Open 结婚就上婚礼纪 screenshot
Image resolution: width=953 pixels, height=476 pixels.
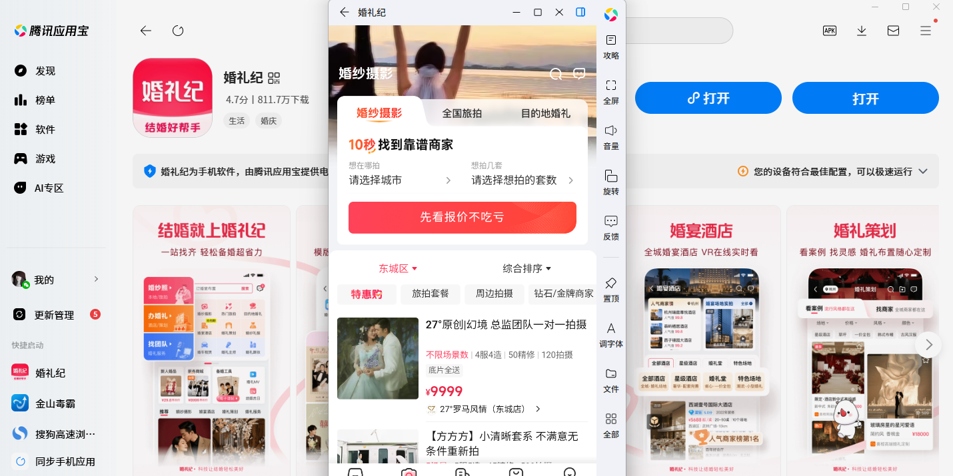pos(211,340)
